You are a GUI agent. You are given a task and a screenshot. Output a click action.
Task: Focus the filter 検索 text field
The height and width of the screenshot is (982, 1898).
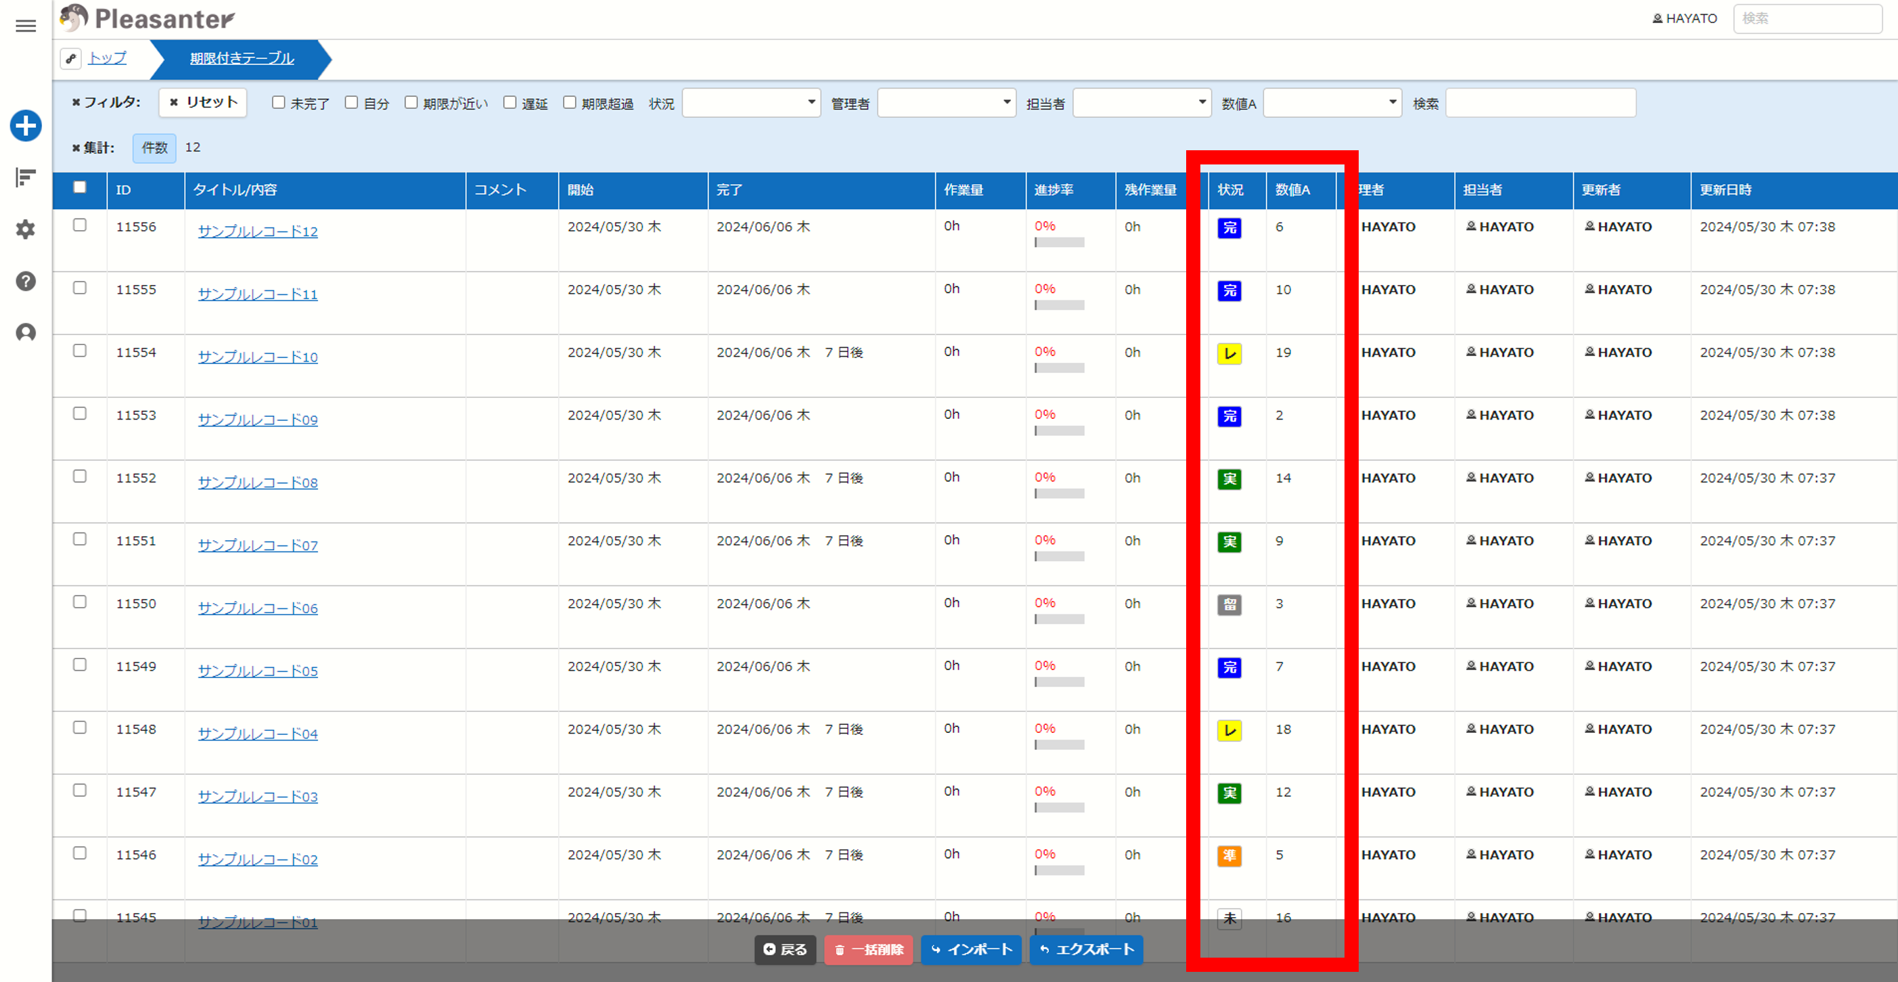(x=1541, y=102)
